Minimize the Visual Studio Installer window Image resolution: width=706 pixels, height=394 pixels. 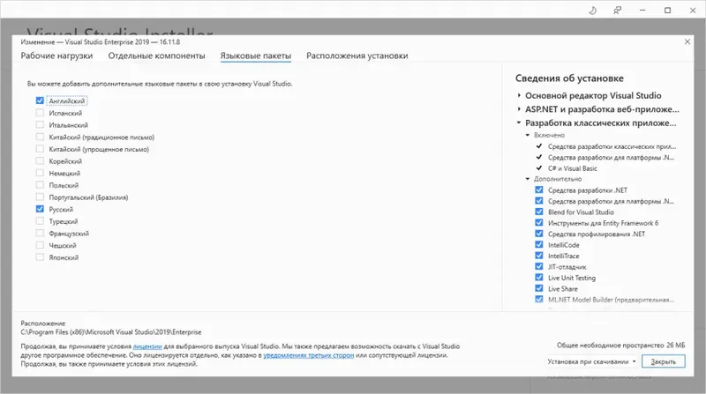click(642, 11)
